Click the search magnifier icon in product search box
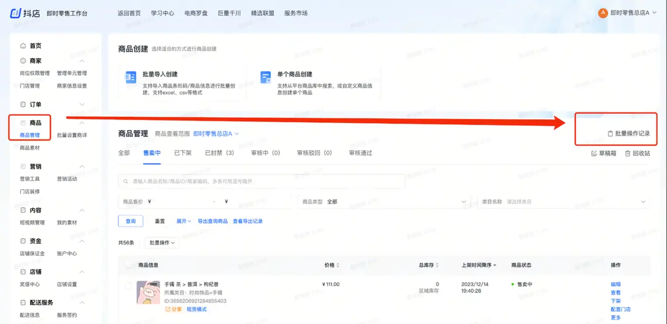The height and width of the screenshot is (324, 667). (126, 182)
